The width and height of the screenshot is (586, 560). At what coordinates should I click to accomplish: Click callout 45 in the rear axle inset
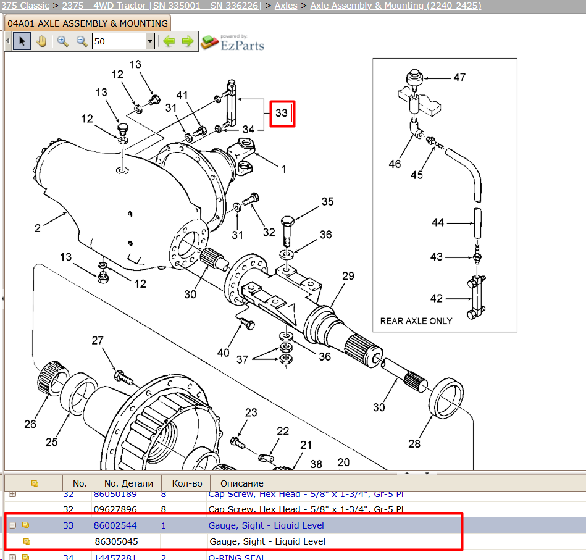tap(417, 175)
